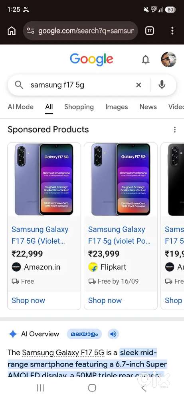Image resolution: width=184 pixels, height=400 pixels.
Task: Switch to the Shopping tab
Action: 79,107
